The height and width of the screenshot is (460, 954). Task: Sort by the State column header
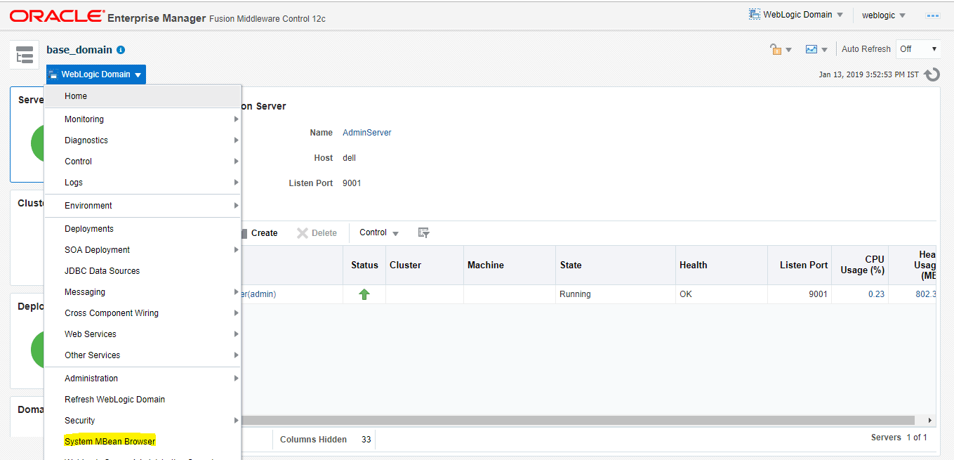point(616,265)
